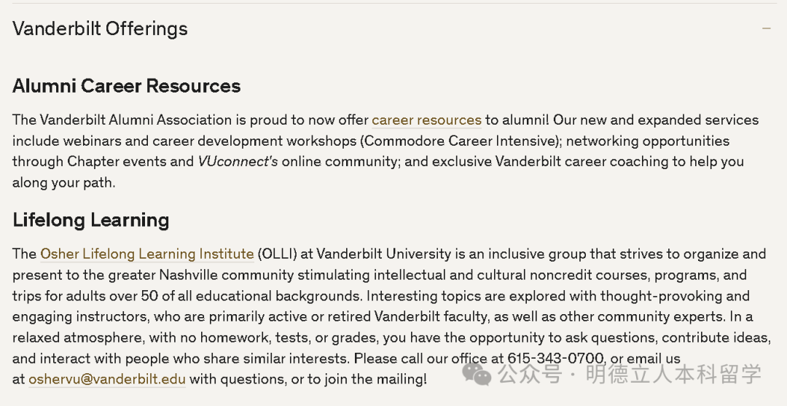Viewport: 787px width, 406px height.
Task: Click the 明德立人本科留学 watermark text
Action: pyautogui.click(x=674, y=375)
